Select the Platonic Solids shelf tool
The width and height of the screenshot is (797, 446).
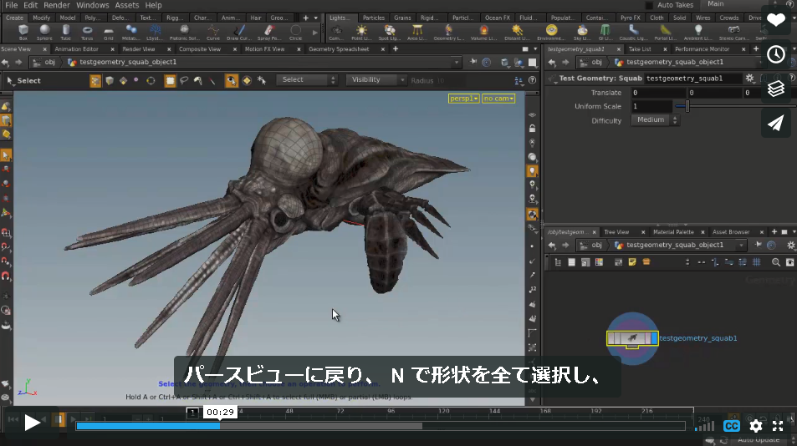(184, 33)
